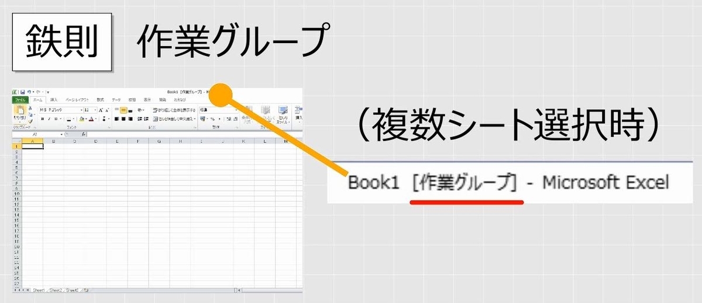Click the Increase Font Size icon

coord(101,110)
